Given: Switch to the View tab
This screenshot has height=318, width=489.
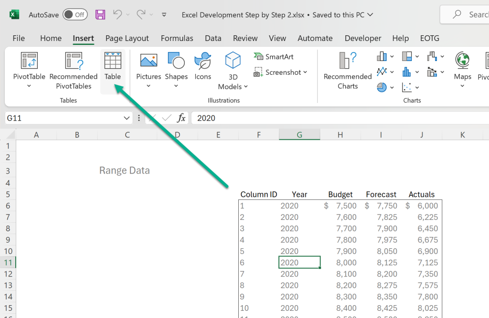Looking at the screenshot, I should click(x=277, y=38).
